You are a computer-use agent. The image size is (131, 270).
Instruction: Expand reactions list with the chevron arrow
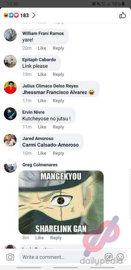tap(34, 15)
